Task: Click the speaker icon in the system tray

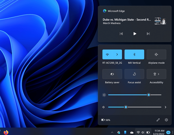Action: click(143, 132)
